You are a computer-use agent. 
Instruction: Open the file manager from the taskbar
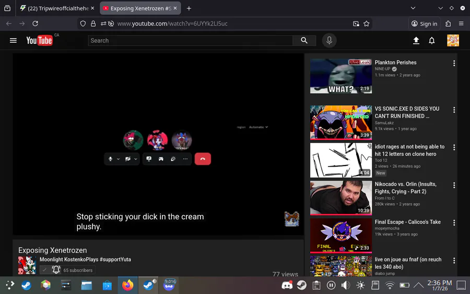[87, 285]
